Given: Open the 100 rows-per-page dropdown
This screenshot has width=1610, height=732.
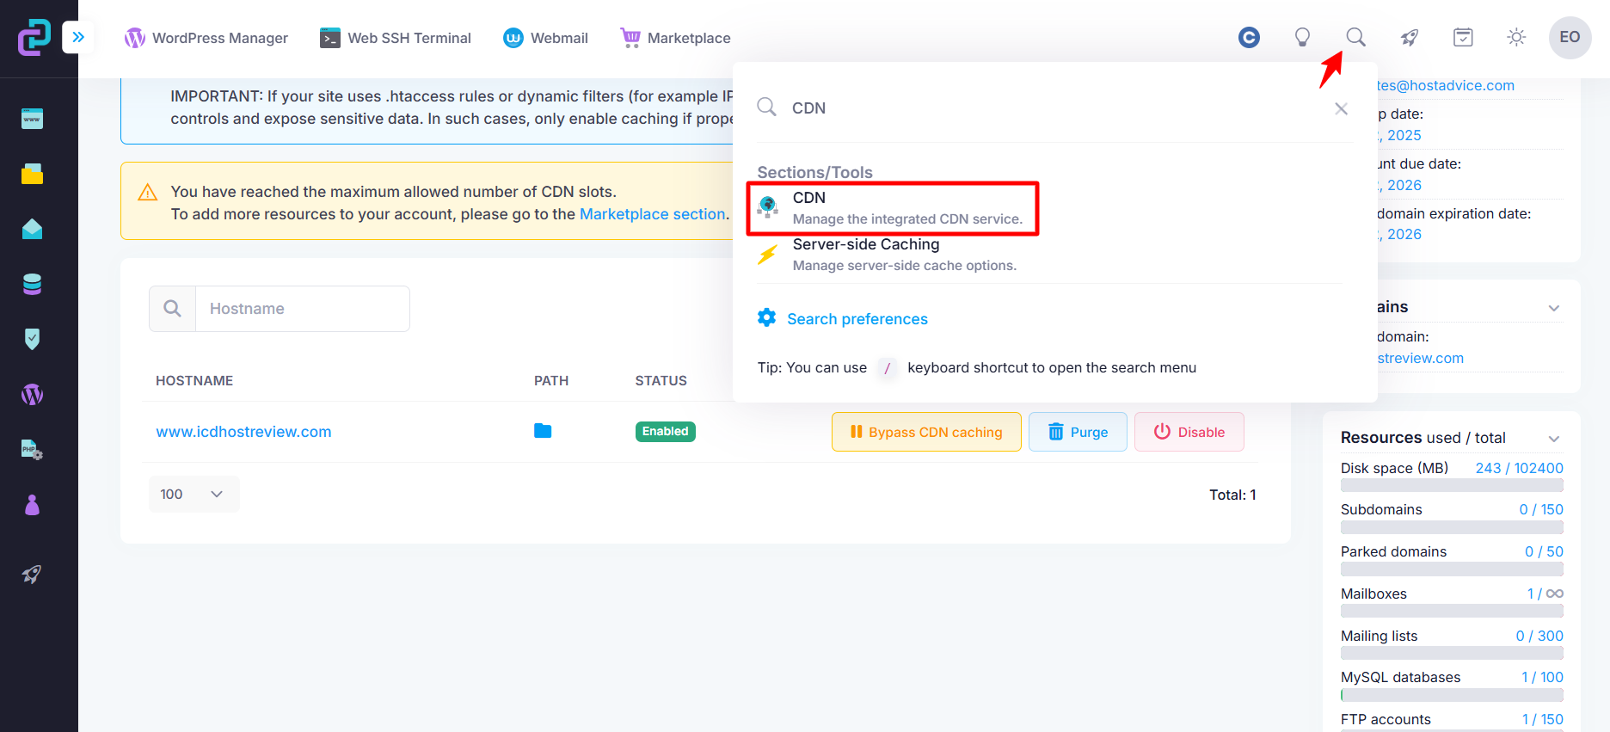Looking at the screenshot, I should coord(194,495).
